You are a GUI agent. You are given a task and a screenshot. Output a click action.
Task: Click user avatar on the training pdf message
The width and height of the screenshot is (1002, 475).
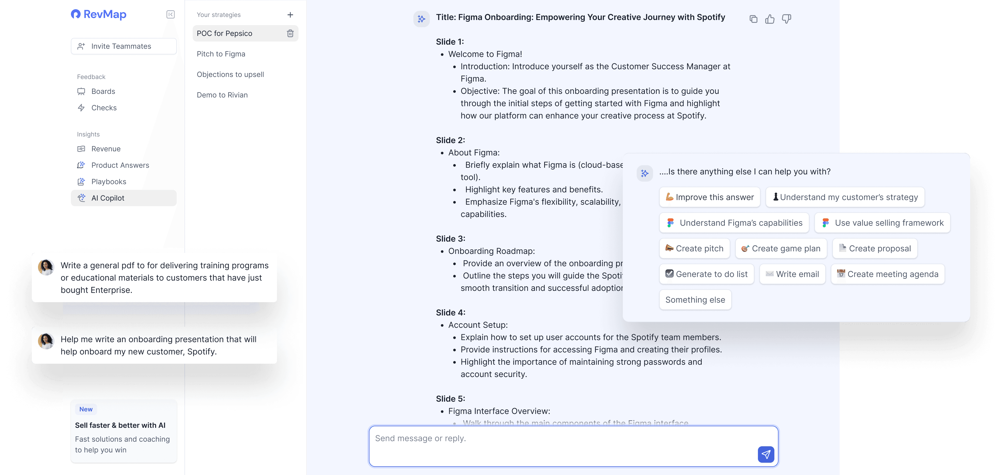coord(46,267)
